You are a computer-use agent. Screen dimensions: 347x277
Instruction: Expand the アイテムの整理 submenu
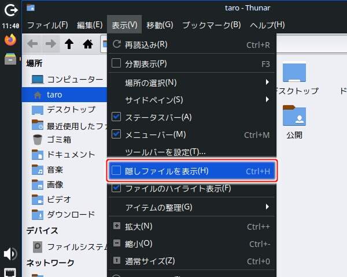pyautogui.click(x=191, y=207)
